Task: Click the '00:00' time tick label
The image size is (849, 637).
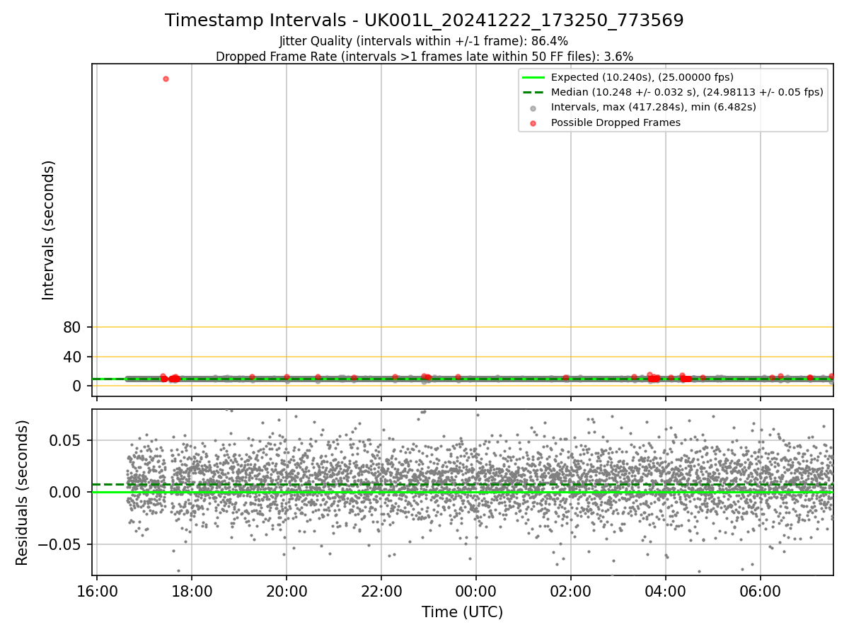Action: (476, 590)
